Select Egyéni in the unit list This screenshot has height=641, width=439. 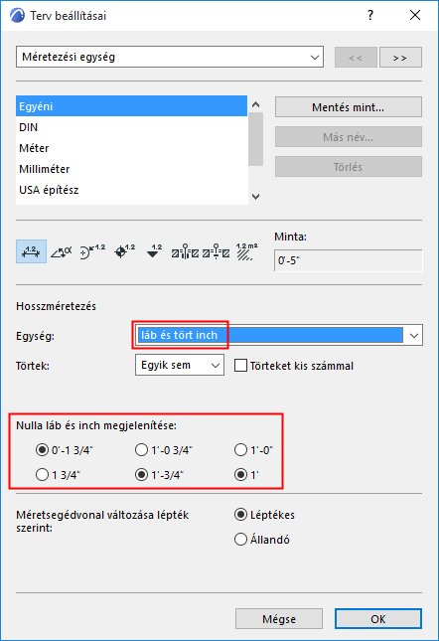click(131, 106)
